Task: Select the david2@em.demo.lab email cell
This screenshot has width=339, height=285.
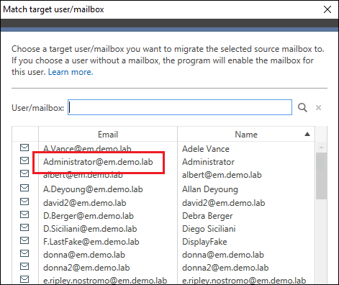Action: point(85,203)
